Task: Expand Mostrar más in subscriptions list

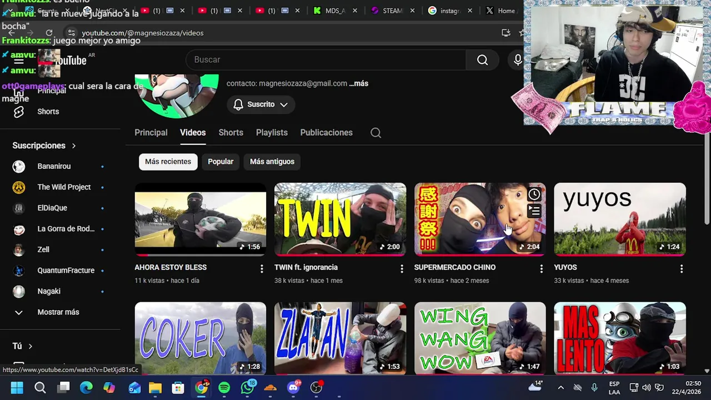Action: click(58, 312)
